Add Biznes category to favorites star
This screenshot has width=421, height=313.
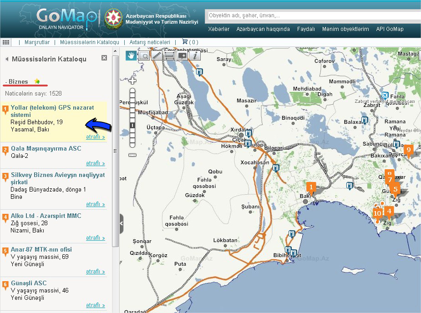(37, 81)
